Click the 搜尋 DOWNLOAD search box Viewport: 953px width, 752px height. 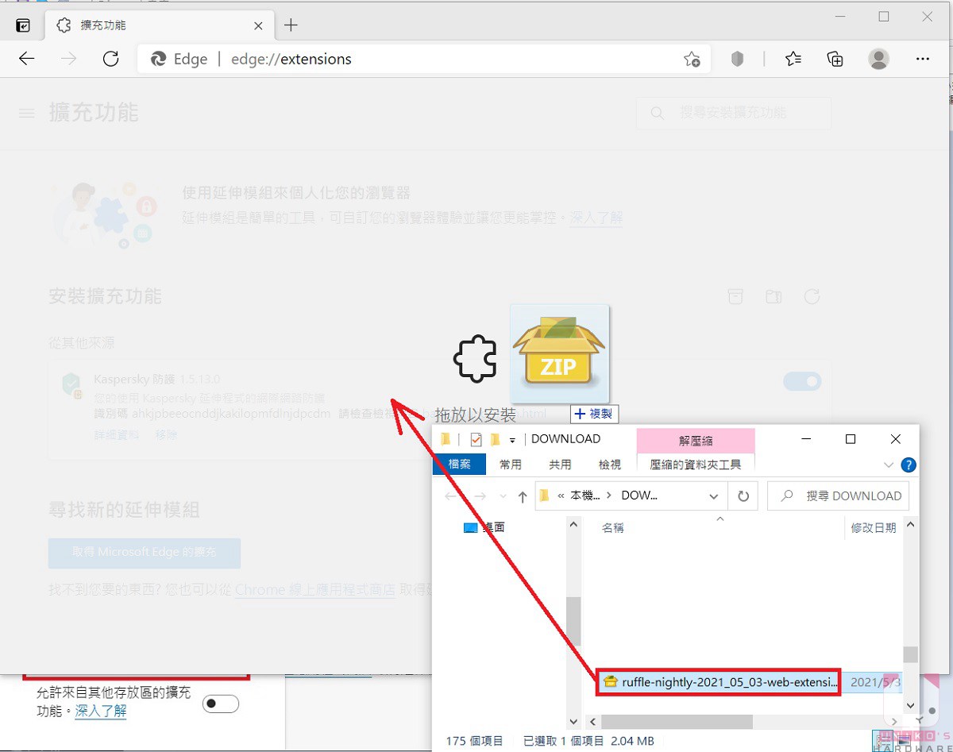(x=839, y=496)
